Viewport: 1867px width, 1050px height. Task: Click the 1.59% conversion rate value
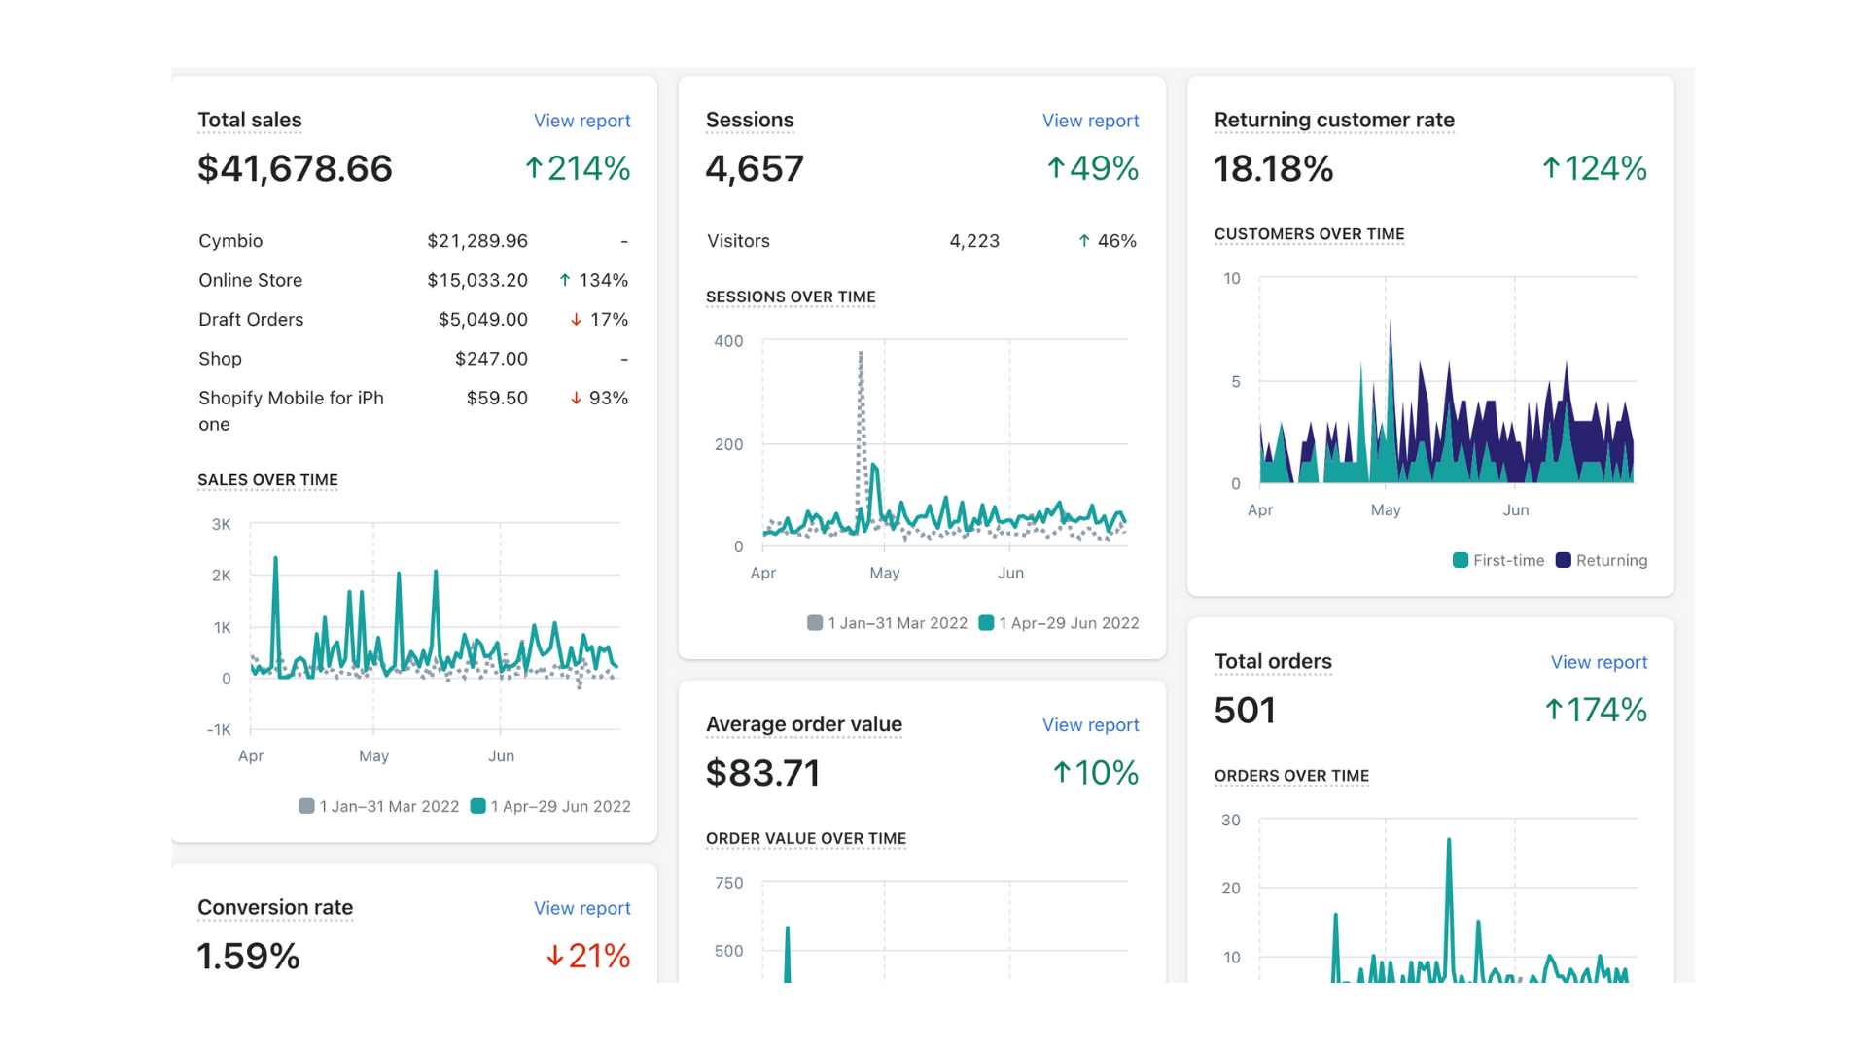tap(249, 957)
